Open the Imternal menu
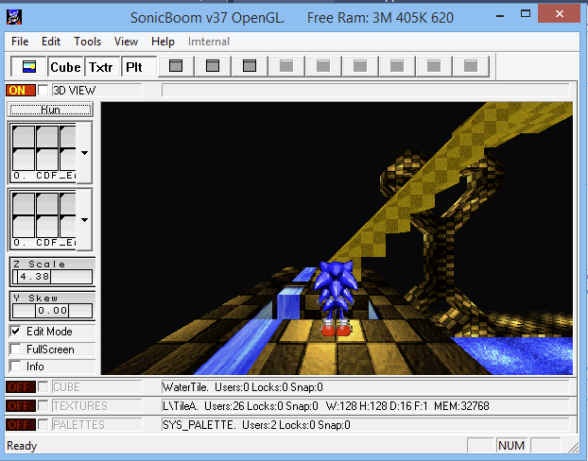Image resolution: width=588 pixels, height=461 pixels. tap(209, 42)
